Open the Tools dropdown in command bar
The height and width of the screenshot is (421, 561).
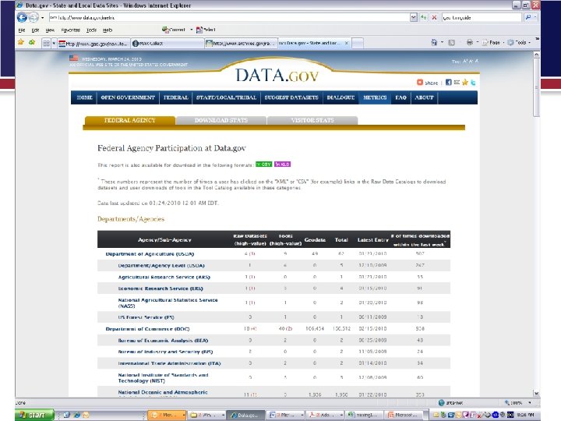pos(518,42)
